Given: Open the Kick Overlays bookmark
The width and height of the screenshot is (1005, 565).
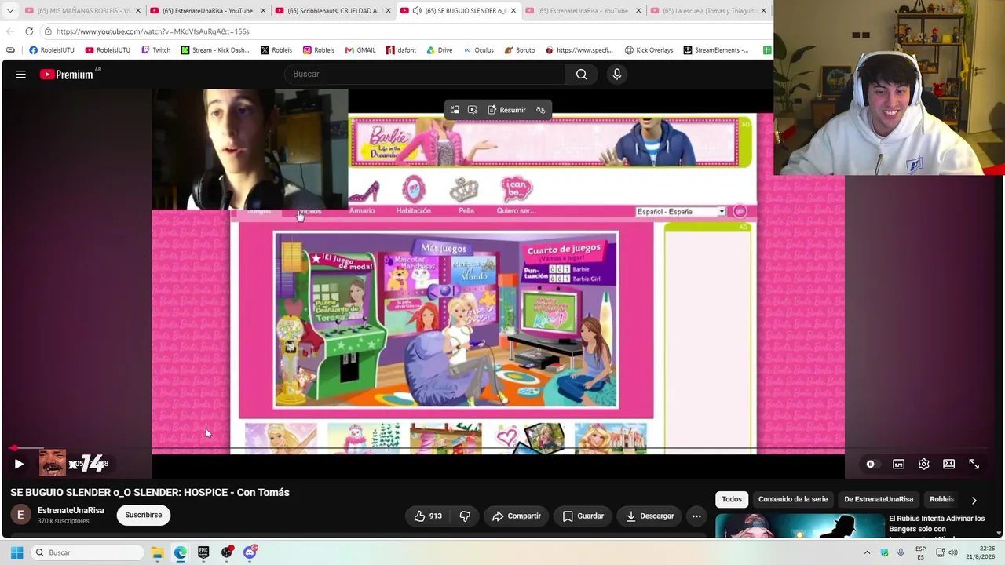Looking at the screenshot, I should (649, 50).
